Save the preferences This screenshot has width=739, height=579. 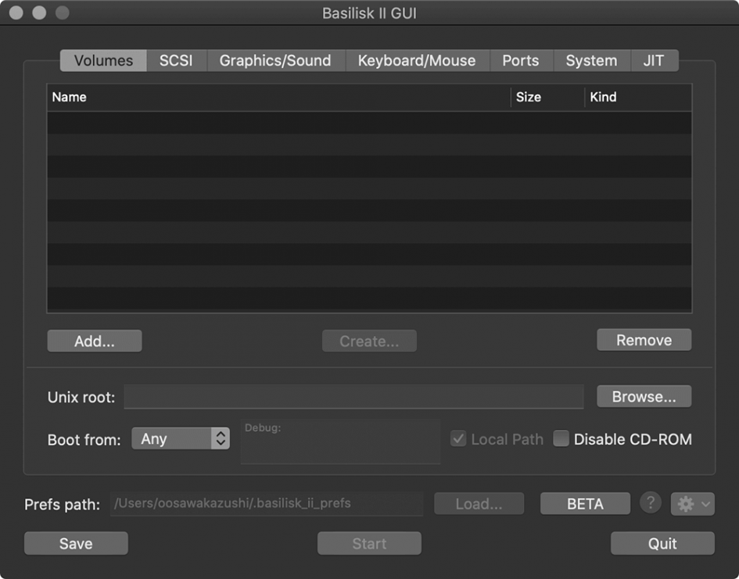[76, 544]
